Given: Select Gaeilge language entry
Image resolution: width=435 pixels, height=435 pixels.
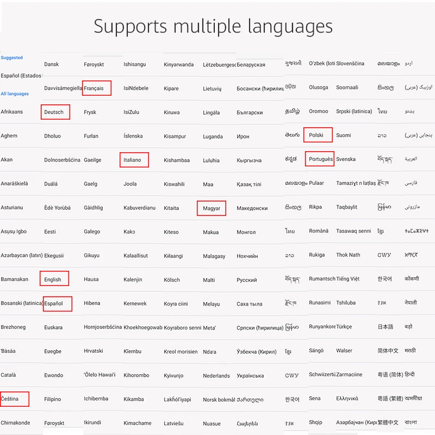Looking at the screenshot, I should coord(92,160).
